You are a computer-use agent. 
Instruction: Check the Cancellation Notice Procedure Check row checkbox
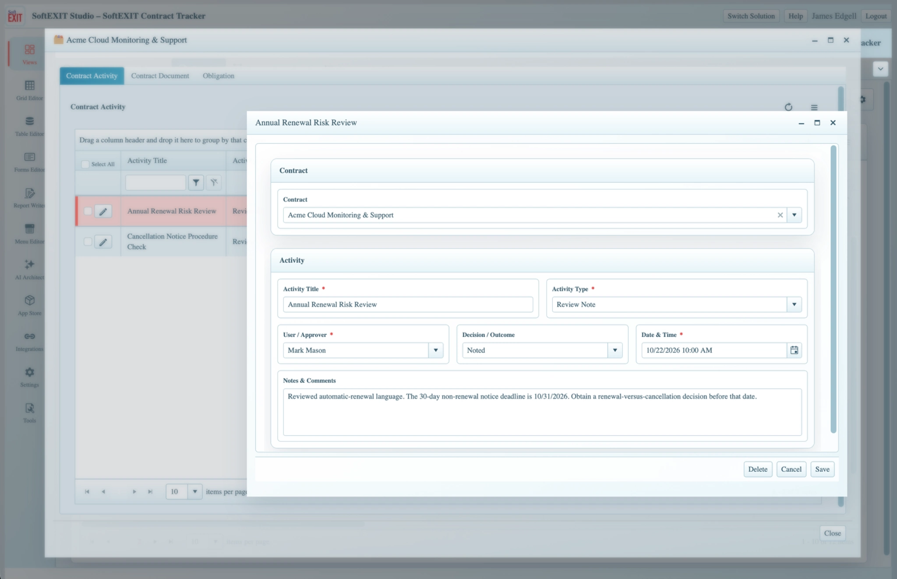pos(88,241)
